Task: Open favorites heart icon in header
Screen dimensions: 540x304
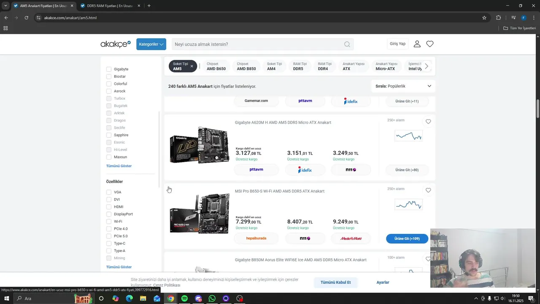Action: click(430, 44)
